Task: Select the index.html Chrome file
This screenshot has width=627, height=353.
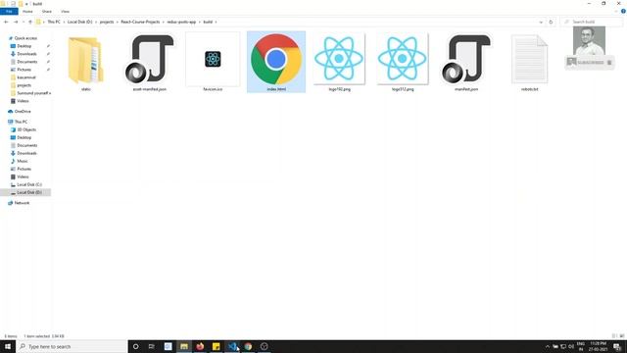Action: (276, 62)
